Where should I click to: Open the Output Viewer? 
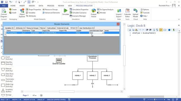click(94, 13)
